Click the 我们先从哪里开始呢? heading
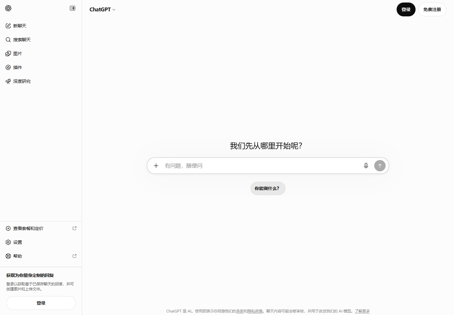 click(x=266, y=146)
